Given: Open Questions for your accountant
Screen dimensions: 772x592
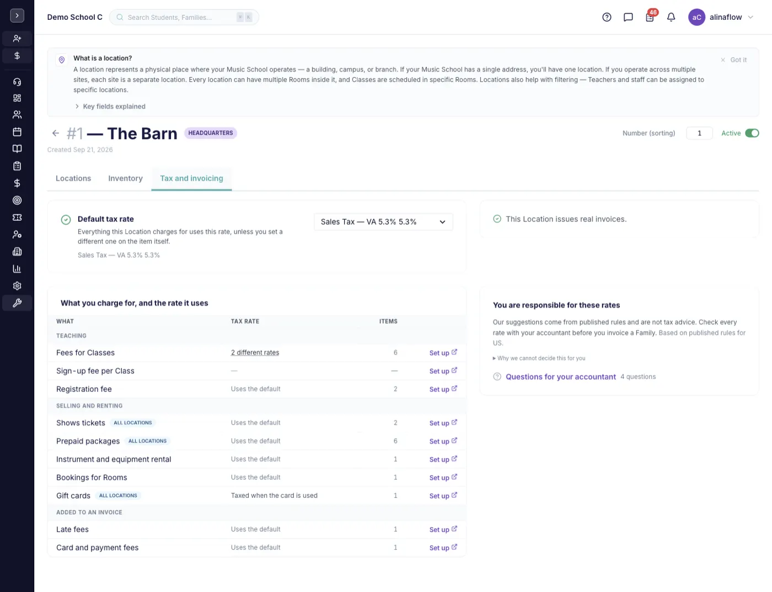Looking at the screenshot, I should point(561,377).
